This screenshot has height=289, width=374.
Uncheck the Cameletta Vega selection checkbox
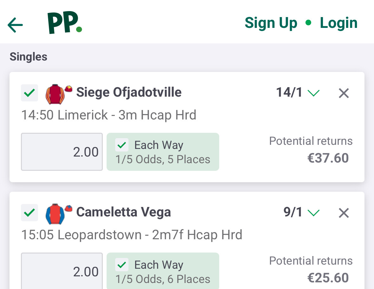tap(30, 213)
